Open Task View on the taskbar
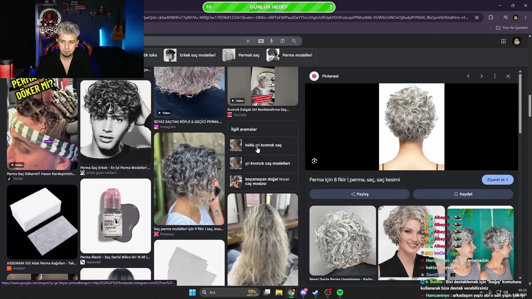The image size is (532, 299). (x=267, y=292)
